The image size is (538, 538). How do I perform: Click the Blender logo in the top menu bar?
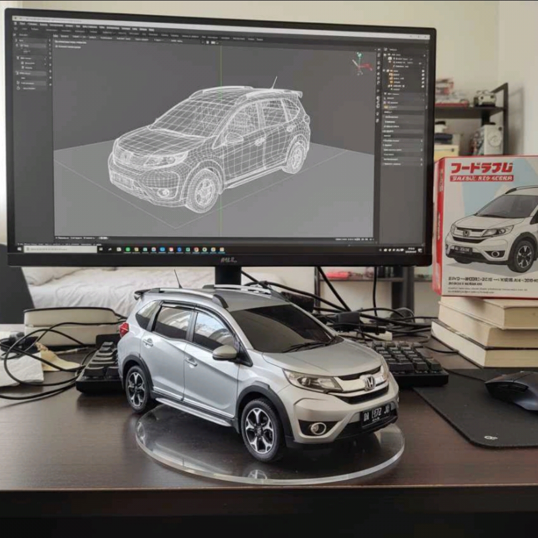point(16,24)
